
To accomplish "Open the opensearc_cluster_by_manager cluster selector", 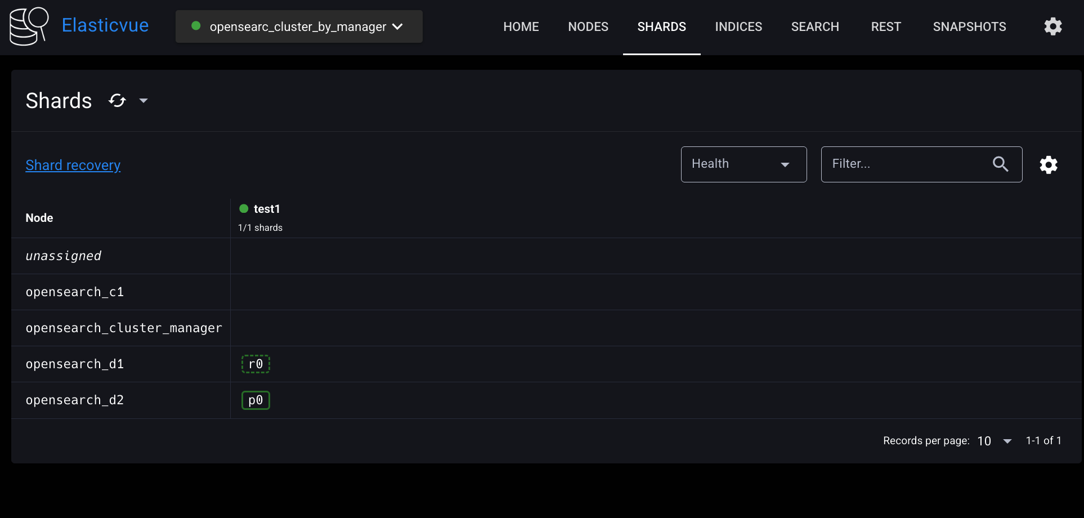I will click(x=299, y=26).
